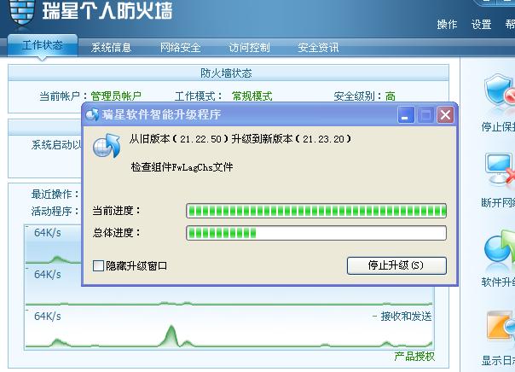Click the 接收和发送 traffic graph
The height and width of the screenshot is (372, 515).
229,328
